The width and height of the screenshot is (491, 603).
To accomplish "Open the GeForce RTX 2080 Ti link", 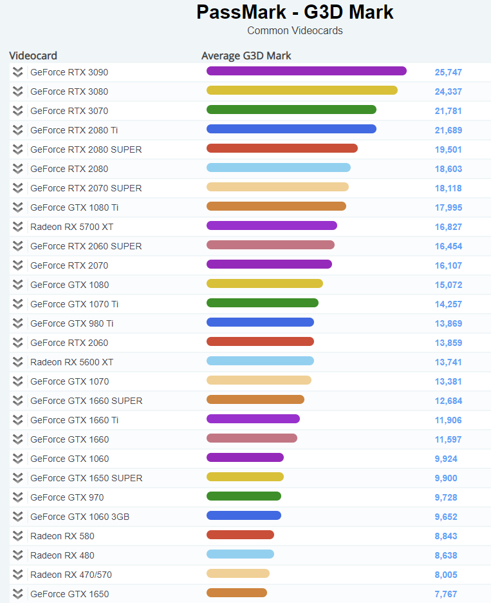I will tap(74, 130).
